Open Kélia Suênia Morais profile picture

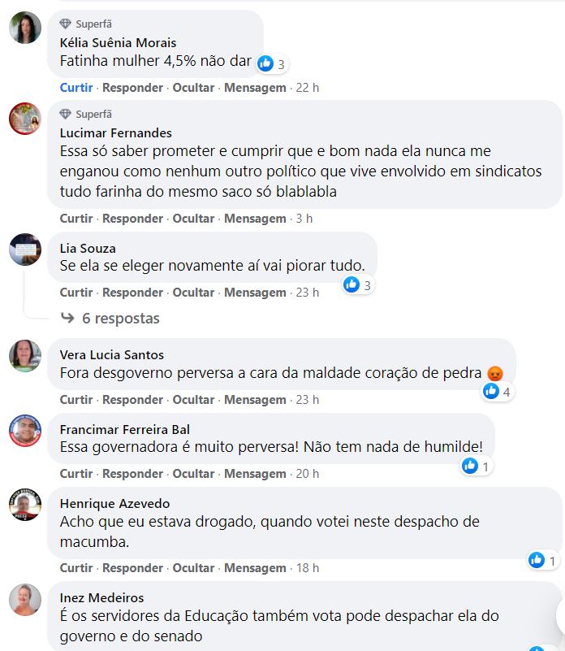(25, 28)
